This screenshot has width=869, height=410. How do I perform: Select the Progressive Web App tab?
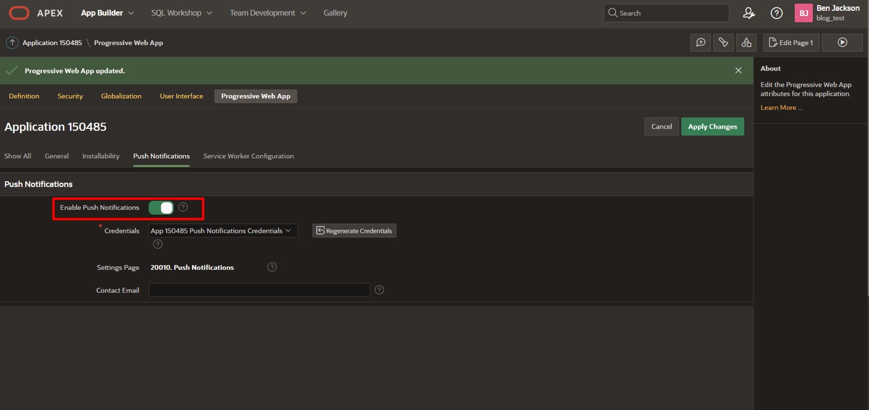tap(256, 96)
